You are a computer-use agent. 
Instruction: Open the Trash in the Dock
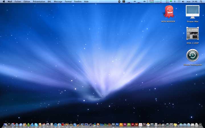200,125
